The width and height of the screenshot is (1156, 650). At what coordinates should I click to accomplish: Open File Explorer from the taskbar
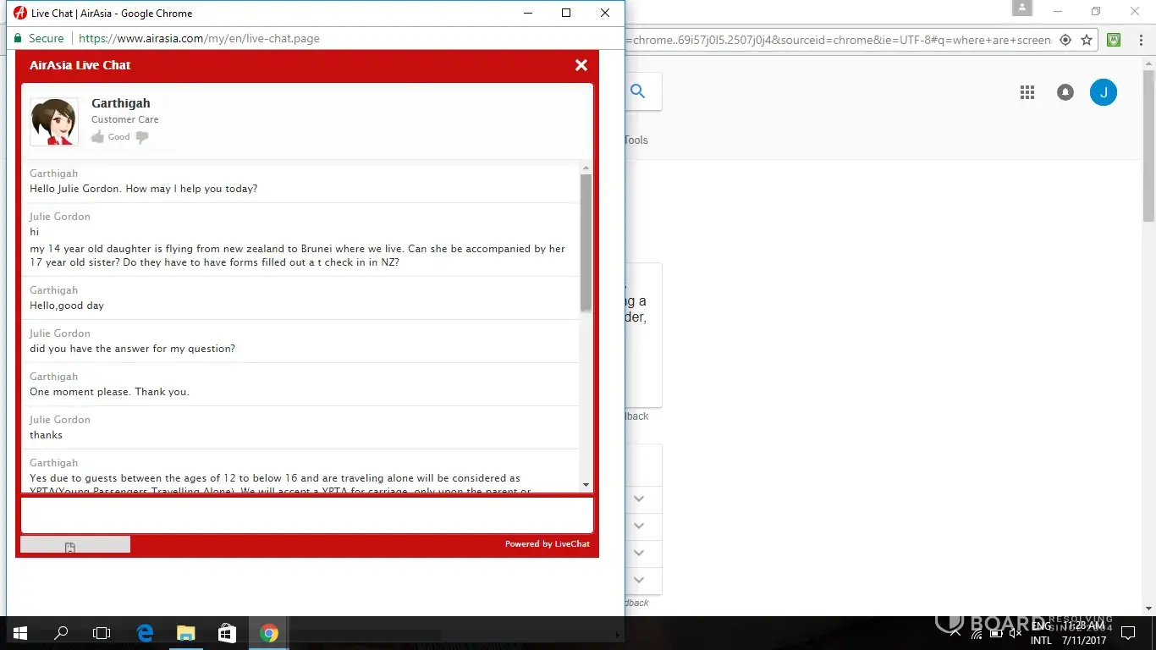(185, 633)
